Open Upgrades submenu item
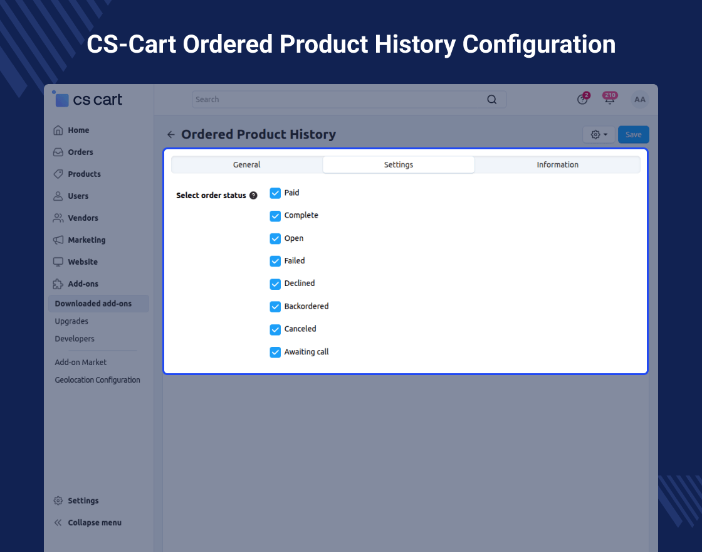The width and height of the screenshot is (702, 552). [71, 321]
